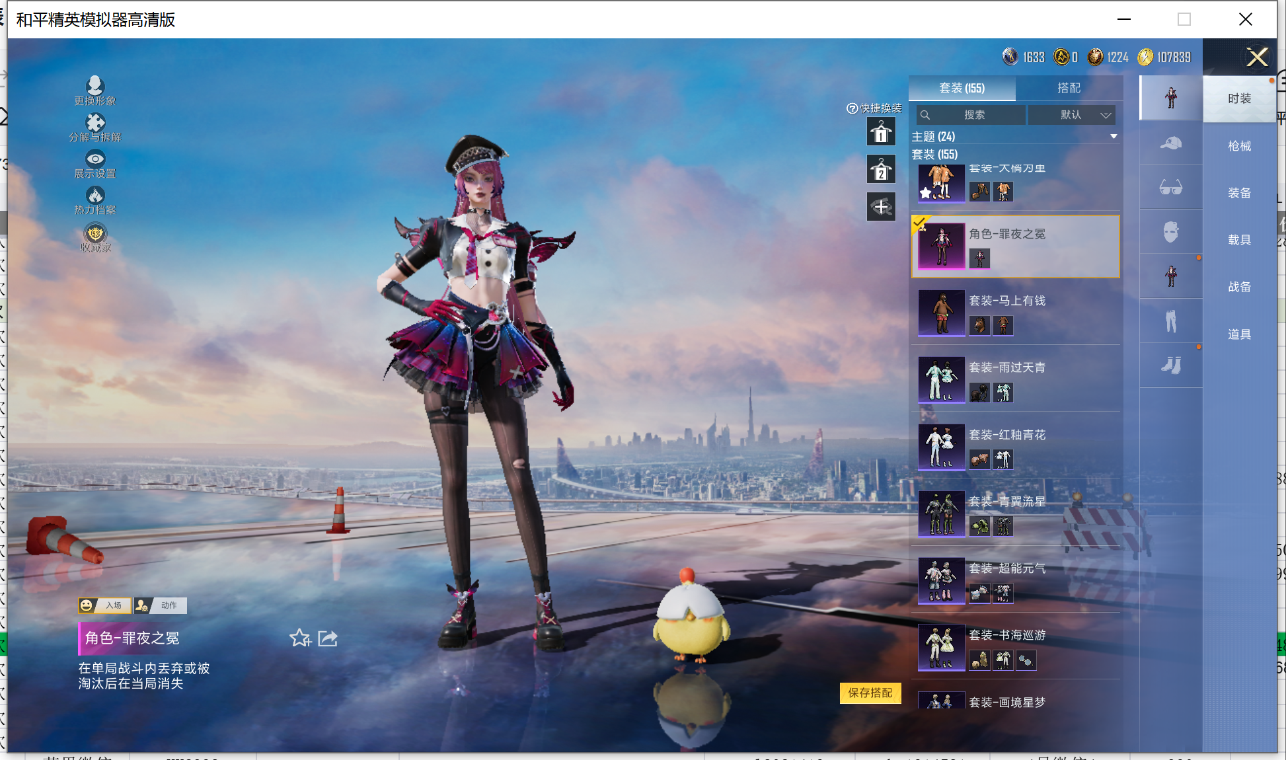Viewport: 1286px width, 760px height.
Task: Select the glasses category icon
Action: coord(1171,188)
